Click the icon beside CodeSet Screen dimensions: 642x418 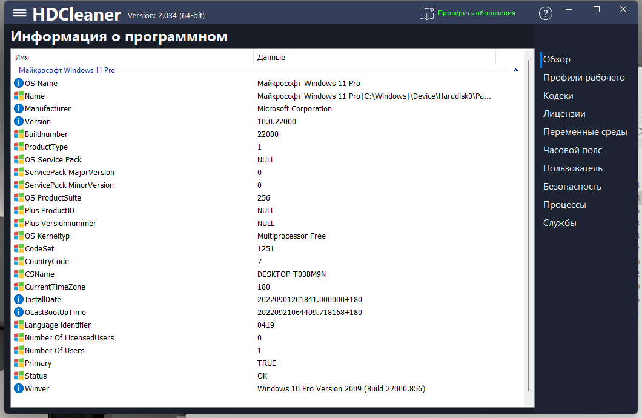[x=18, y=248]
